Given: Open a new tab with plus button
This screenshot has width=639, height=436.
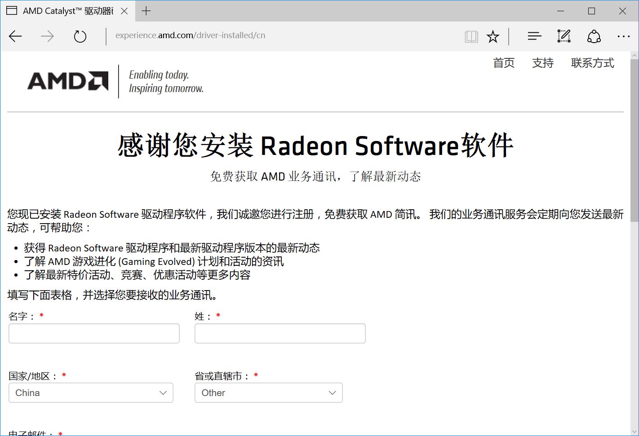Looking at the screenshot, I should (146, 11).
